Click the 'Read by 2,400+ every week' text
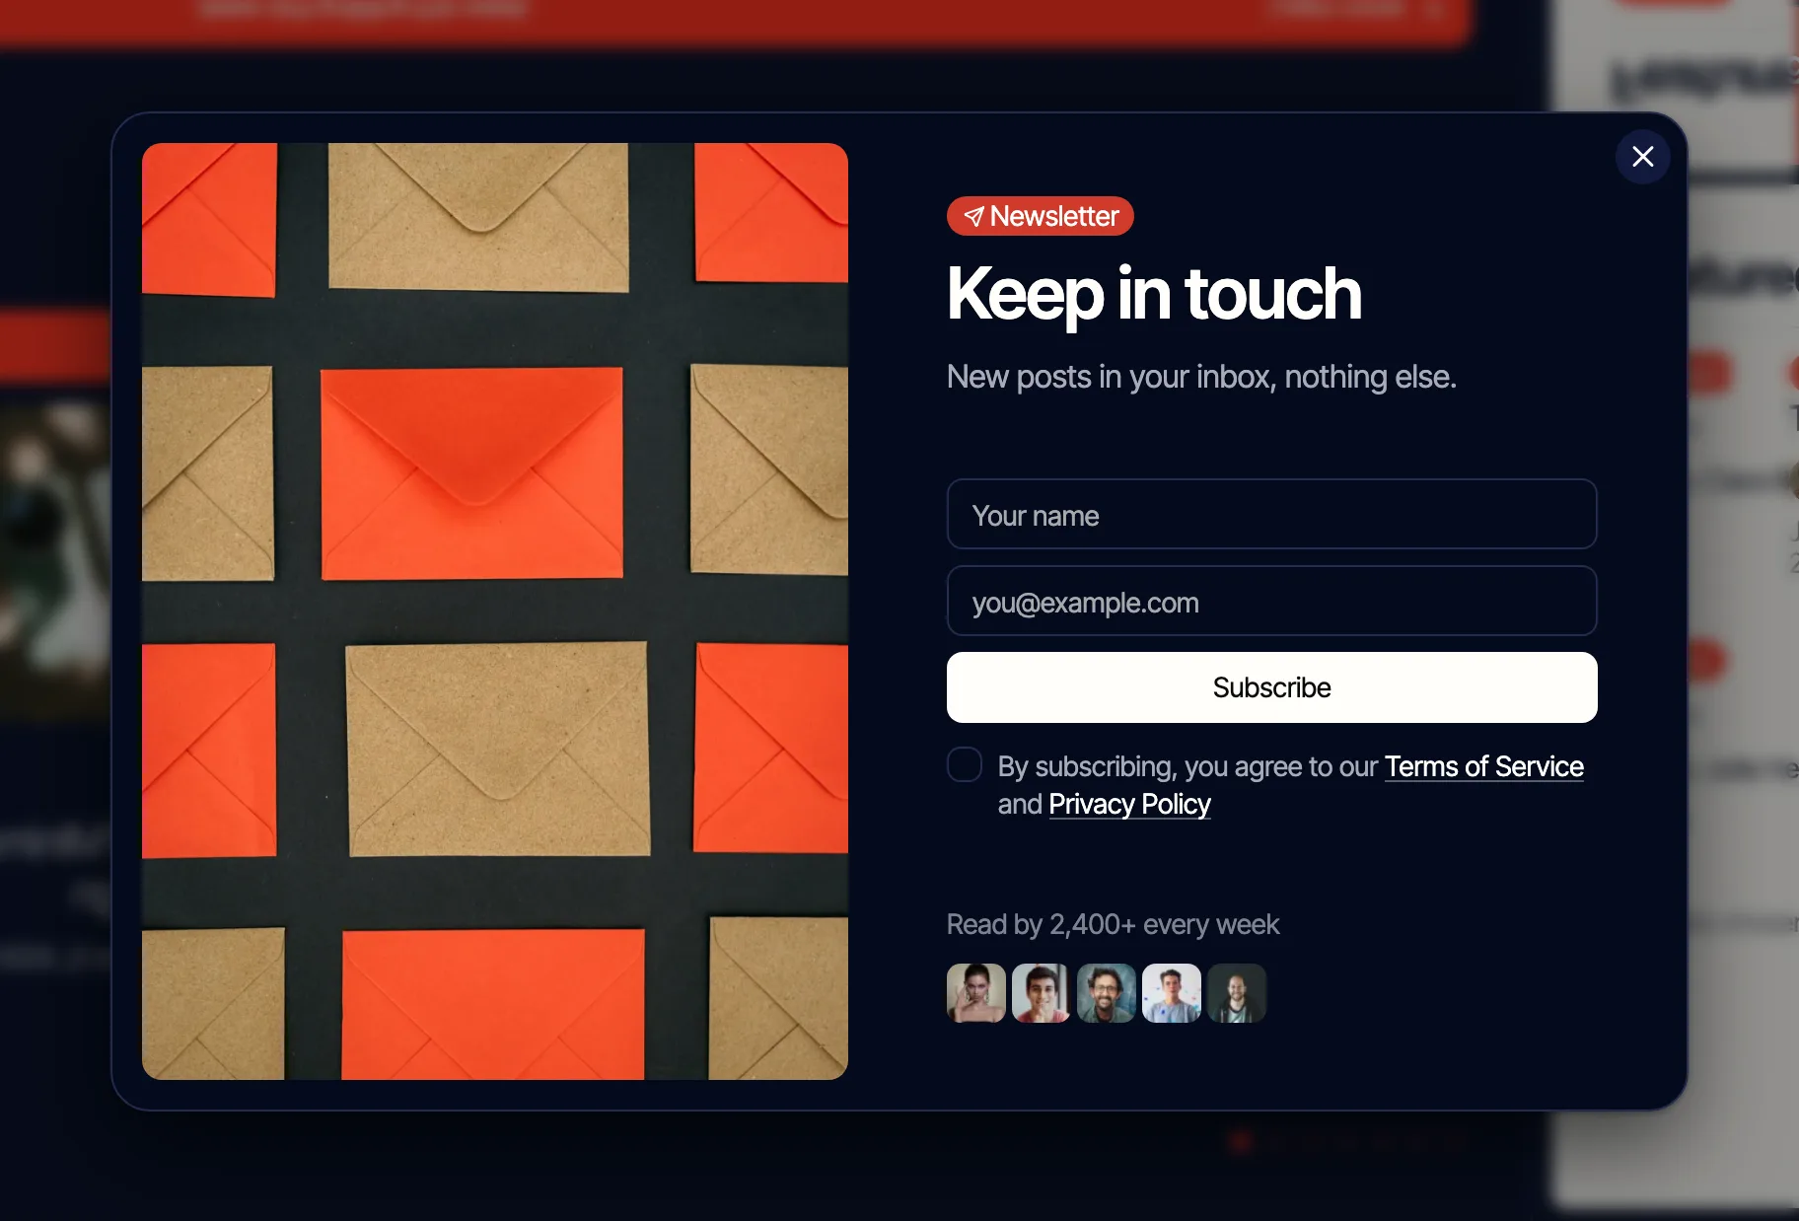 click(1113, 924)
